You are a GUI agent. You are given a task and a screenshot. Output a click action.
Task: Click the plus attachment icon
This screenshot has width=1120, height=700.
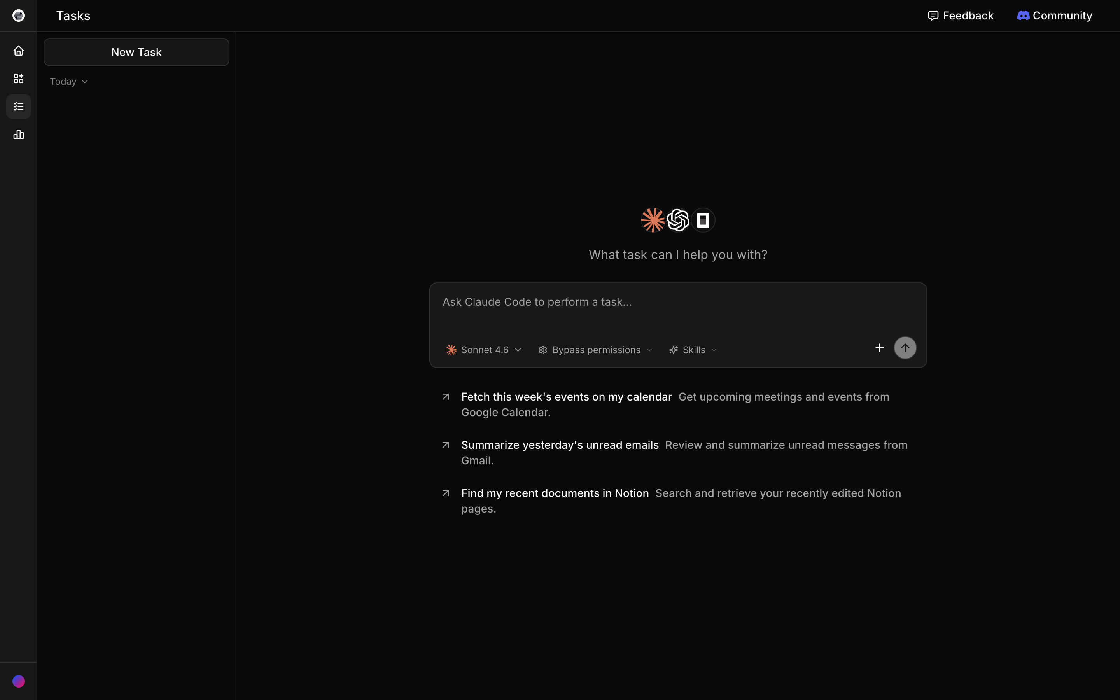click(879, 348)
